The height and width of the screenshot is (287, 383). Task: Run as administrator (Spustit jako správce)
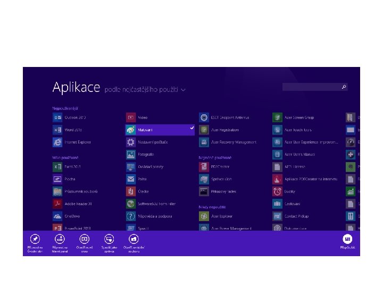109,239
